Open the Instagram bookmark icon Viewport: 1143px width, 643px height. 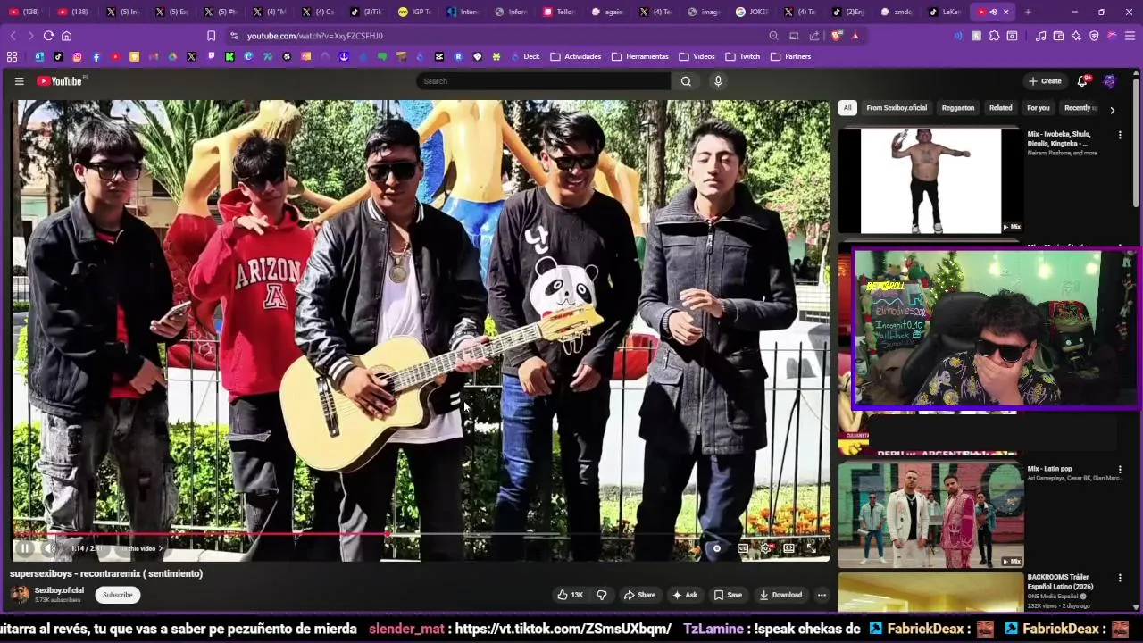point(77,56)
